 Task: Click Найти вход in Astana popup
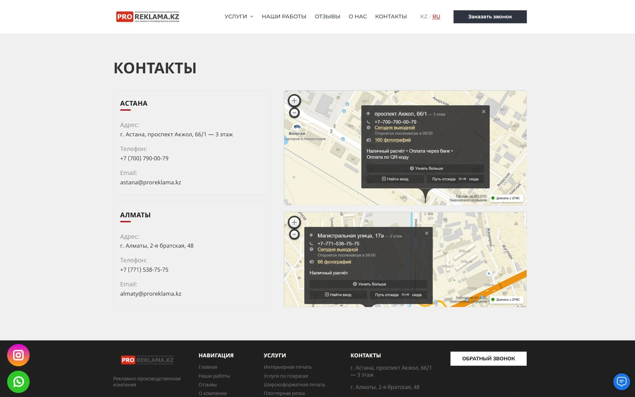pos(395,179)
